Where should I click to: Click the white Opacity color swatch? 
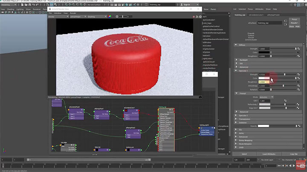click(x=264, y=126)
